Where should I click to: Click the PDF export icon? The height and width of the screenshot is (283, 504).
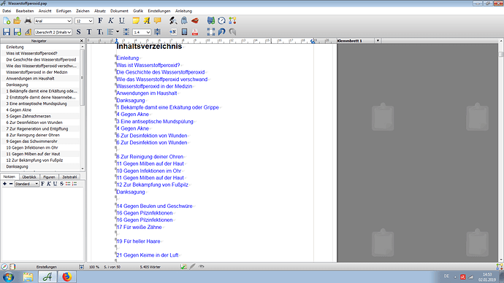(x=195, y=32)
